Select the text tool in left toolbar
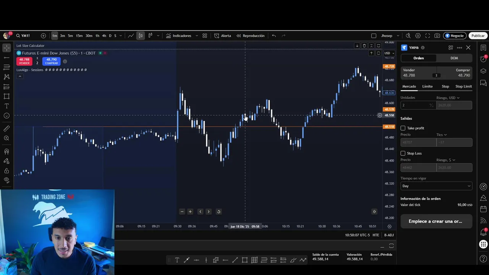This screenshot has width=489, height=275. click(x=6, y=106)
